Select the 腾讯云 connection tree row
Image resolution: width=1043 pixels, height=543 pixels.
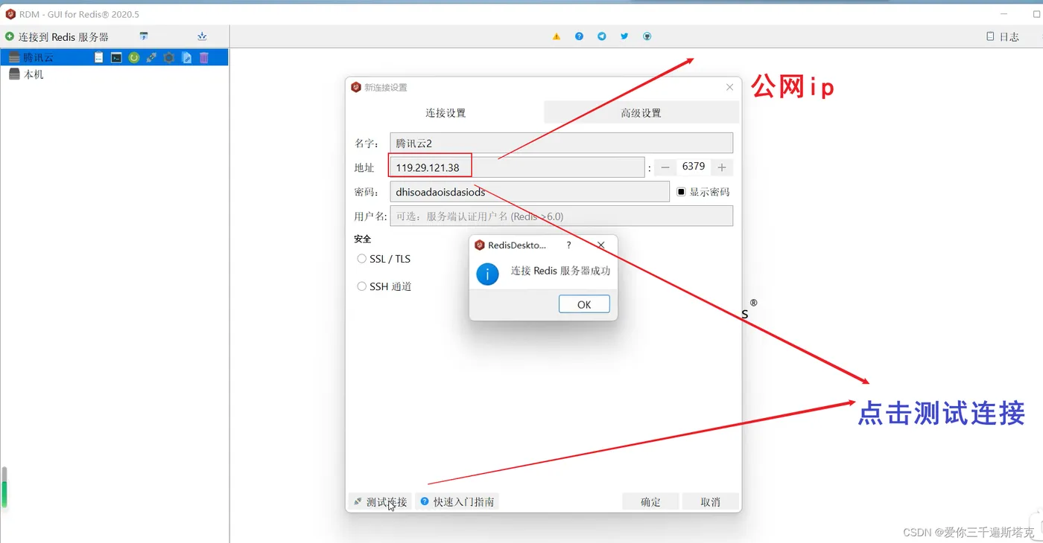point(114,57)
